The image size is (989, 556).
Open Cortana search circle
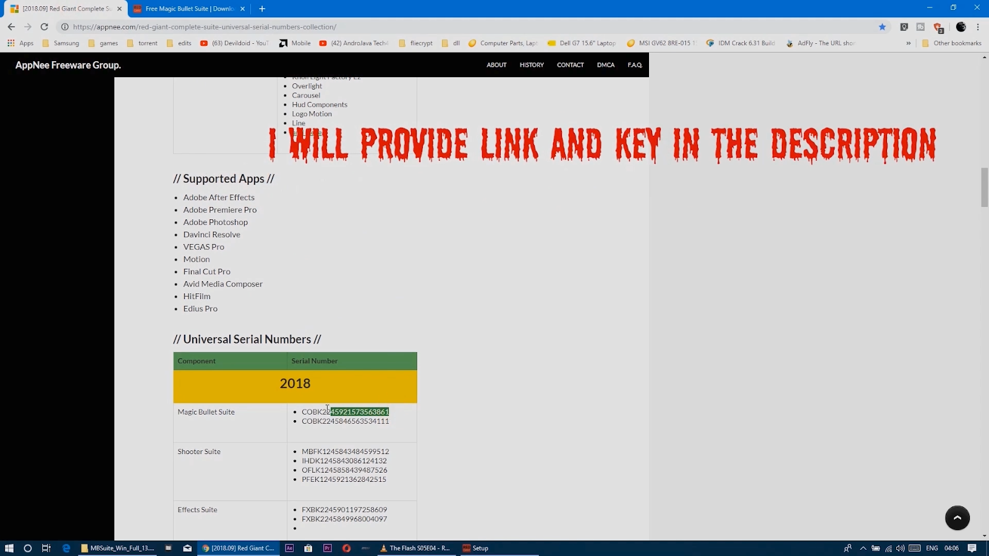(x=27, y=548)
